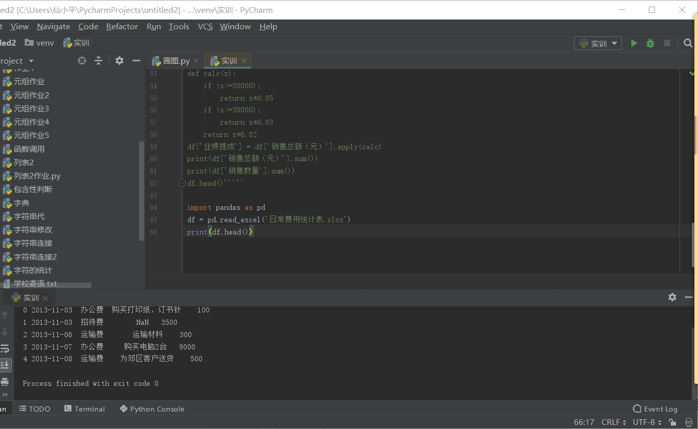Open the run configuration dropdown 实训
The image size is (698, 429).
click(x=598, y=44)
